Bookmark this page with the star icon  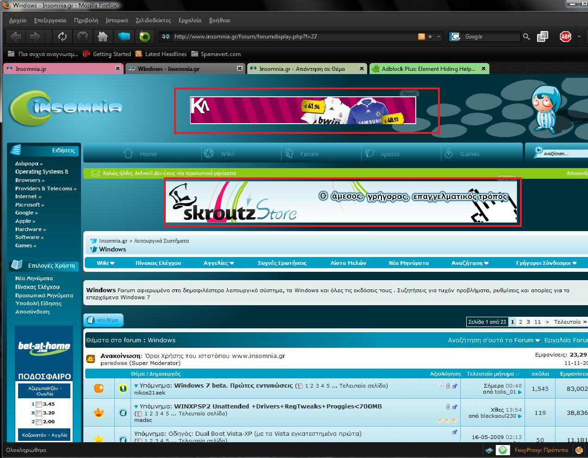pyautogui.click(x=430, y=37)
